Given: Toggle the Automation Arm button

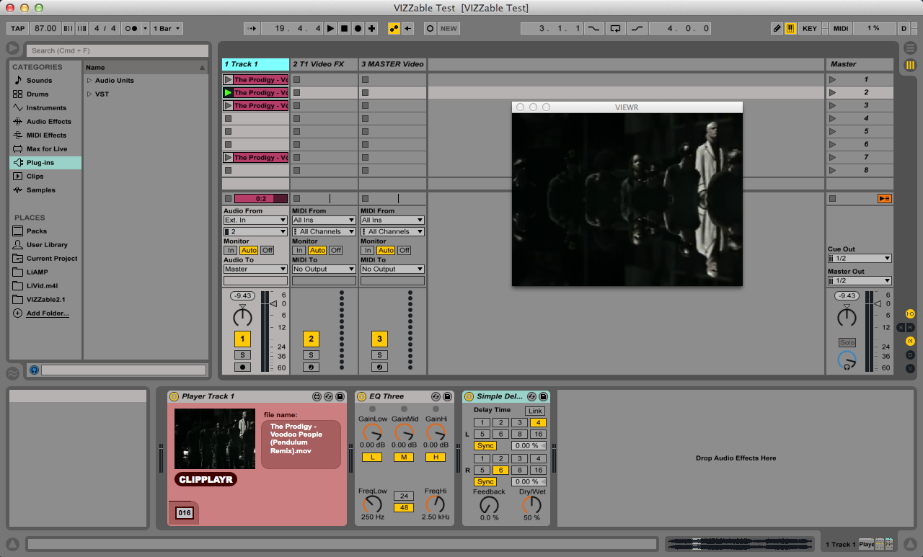Looking at the screenshot, I should click(394, 29).
